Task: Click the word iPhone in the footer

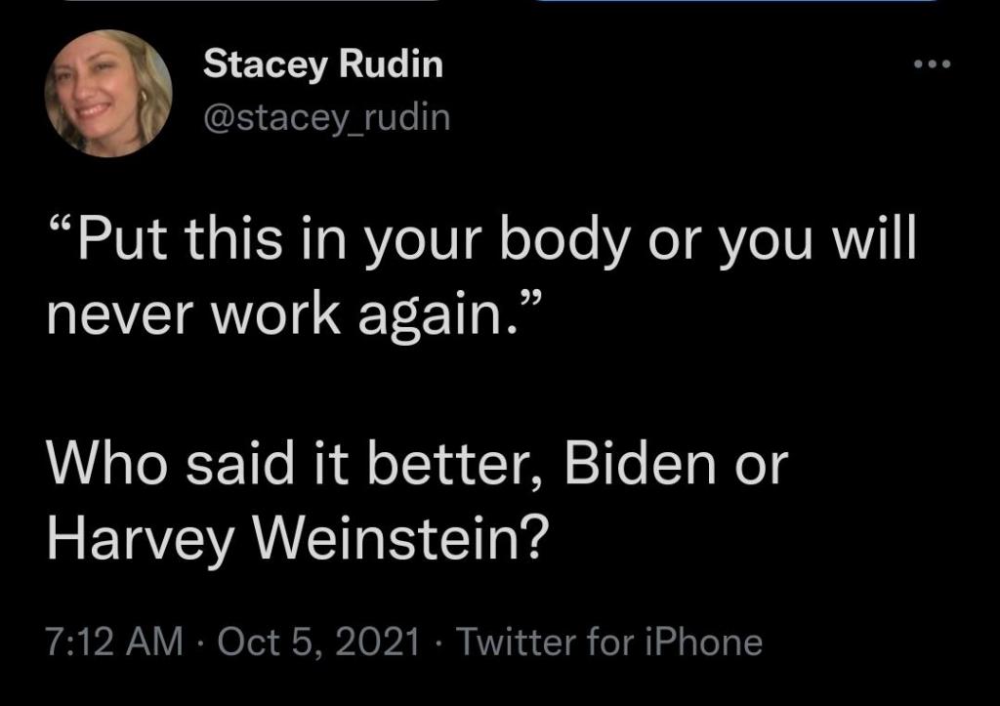Action: [x=704, y=641]
